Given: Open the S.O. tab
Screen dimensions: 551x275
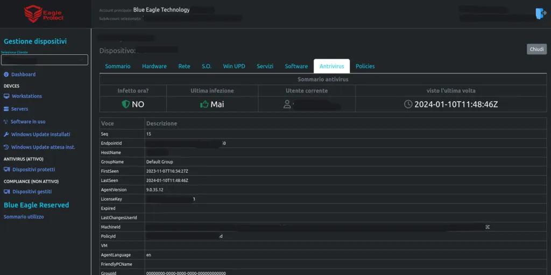Looking at the screenshot, I should 207,66.
